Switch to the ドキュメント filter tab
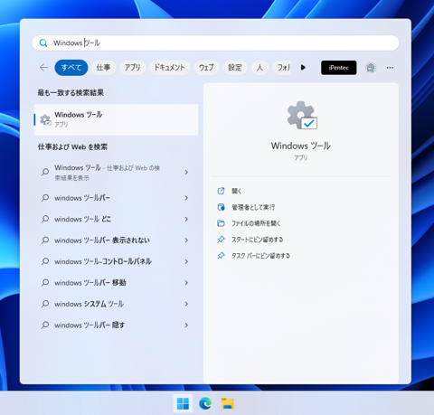Image resolution: width=434 pixels, height=415 pixels. pos(170,68)
